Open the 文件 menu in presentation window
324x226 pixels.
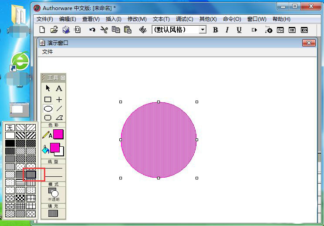(47, 51)
